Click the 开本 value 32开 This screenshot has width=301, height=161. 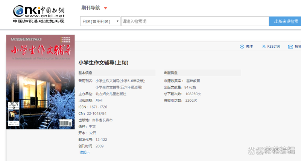[x=92, y=133]
